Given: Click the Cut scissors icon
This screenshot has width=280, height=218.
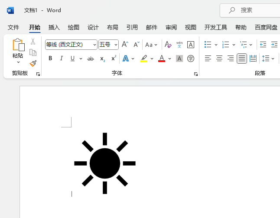Looking at the screenshot, I should click(33, 41).
